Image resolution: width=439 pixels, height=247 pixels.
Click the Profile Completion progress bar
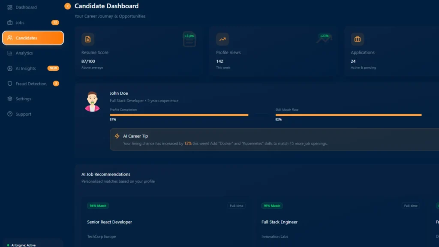[179, 115]
